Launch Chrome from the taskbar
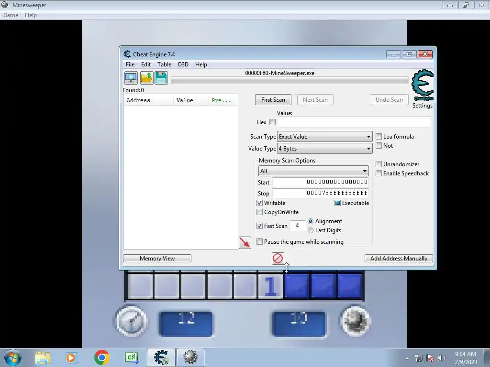The width and height of the screenshot is (490, 367). pos(101,357)
